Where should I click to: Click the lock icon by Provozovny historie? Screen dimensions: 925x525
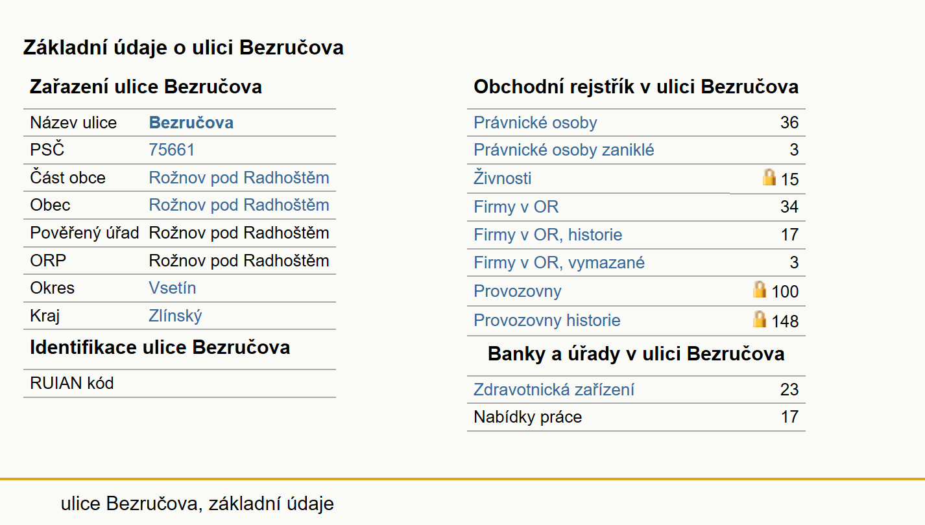tap(760, 319)
